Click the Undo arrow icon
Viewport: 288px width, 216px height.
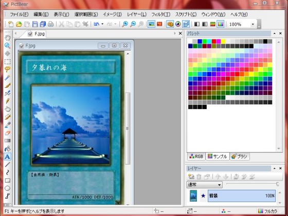96,24
